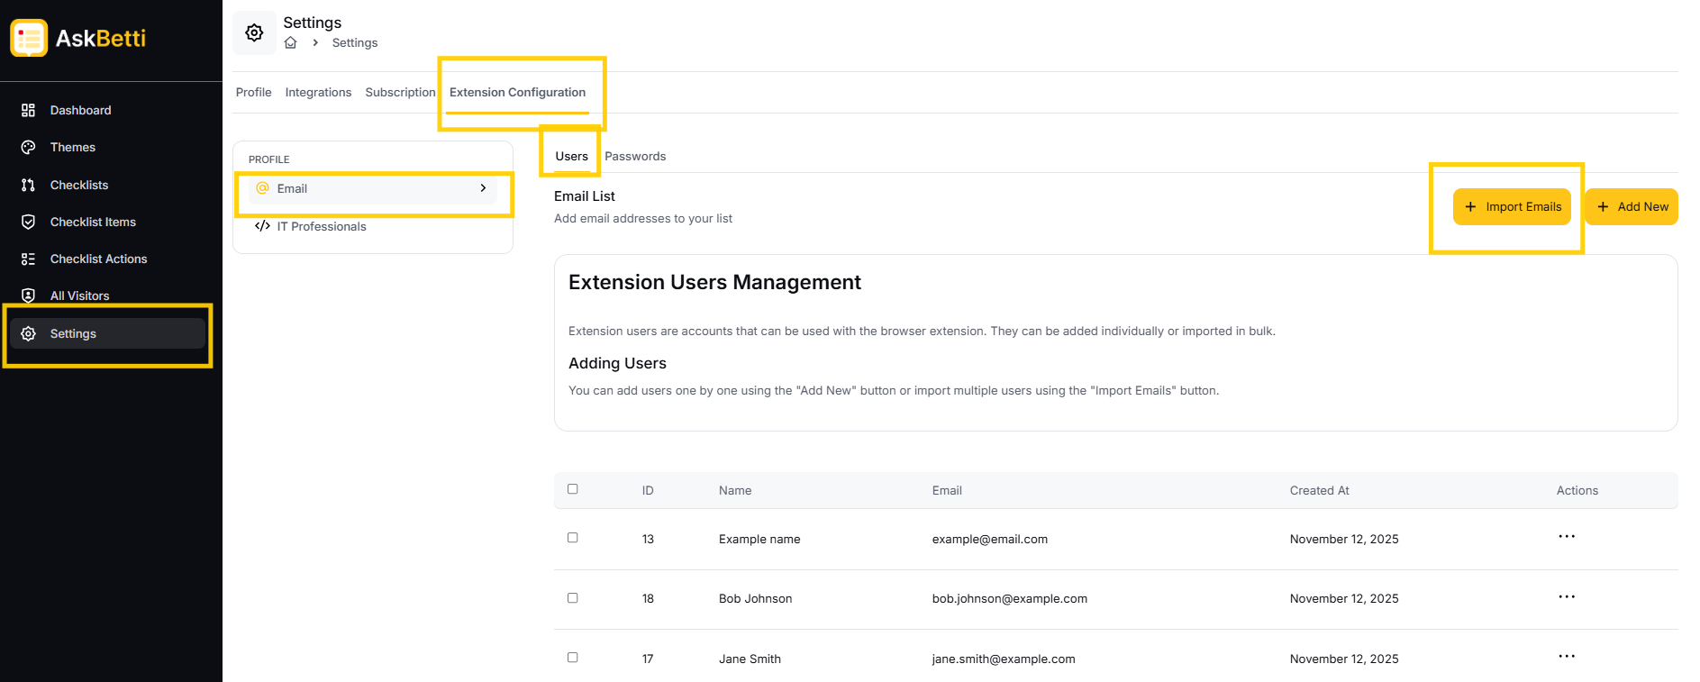Open actions menu for Bob Johnson row
The width and height of the screenshot is (1700, 682).
[x=1567, y=596]
